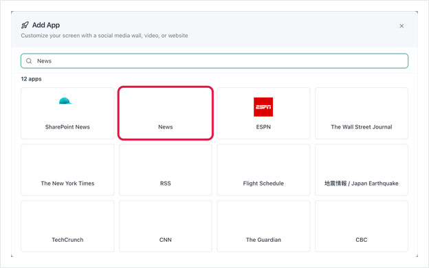Click the ESPN logo icon
429x268 pixels.
coord(263,107)
